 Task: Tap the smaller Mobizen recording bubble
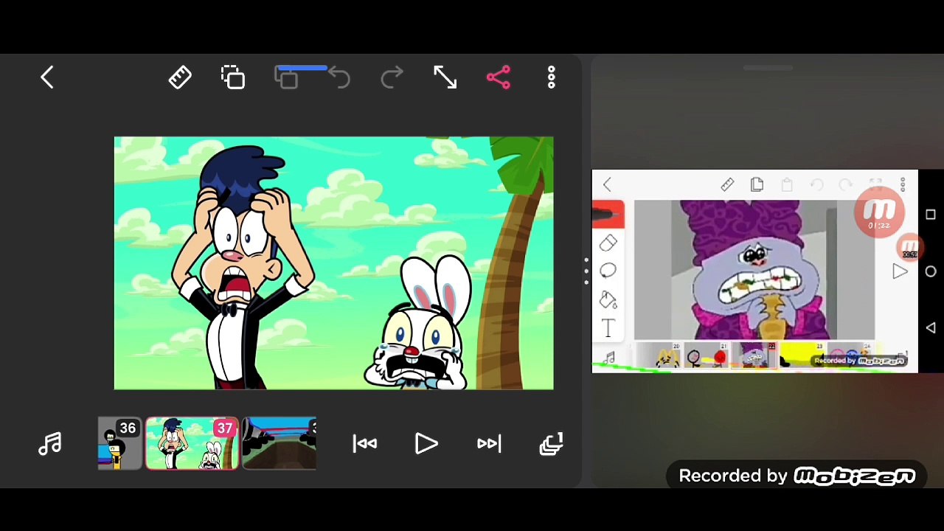click(909, 247)
